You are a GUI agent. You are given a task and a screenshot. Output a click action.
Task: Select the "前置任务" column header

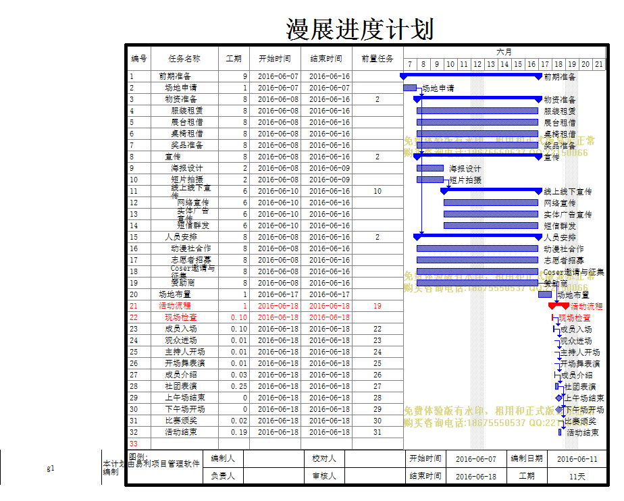point(378,59)
